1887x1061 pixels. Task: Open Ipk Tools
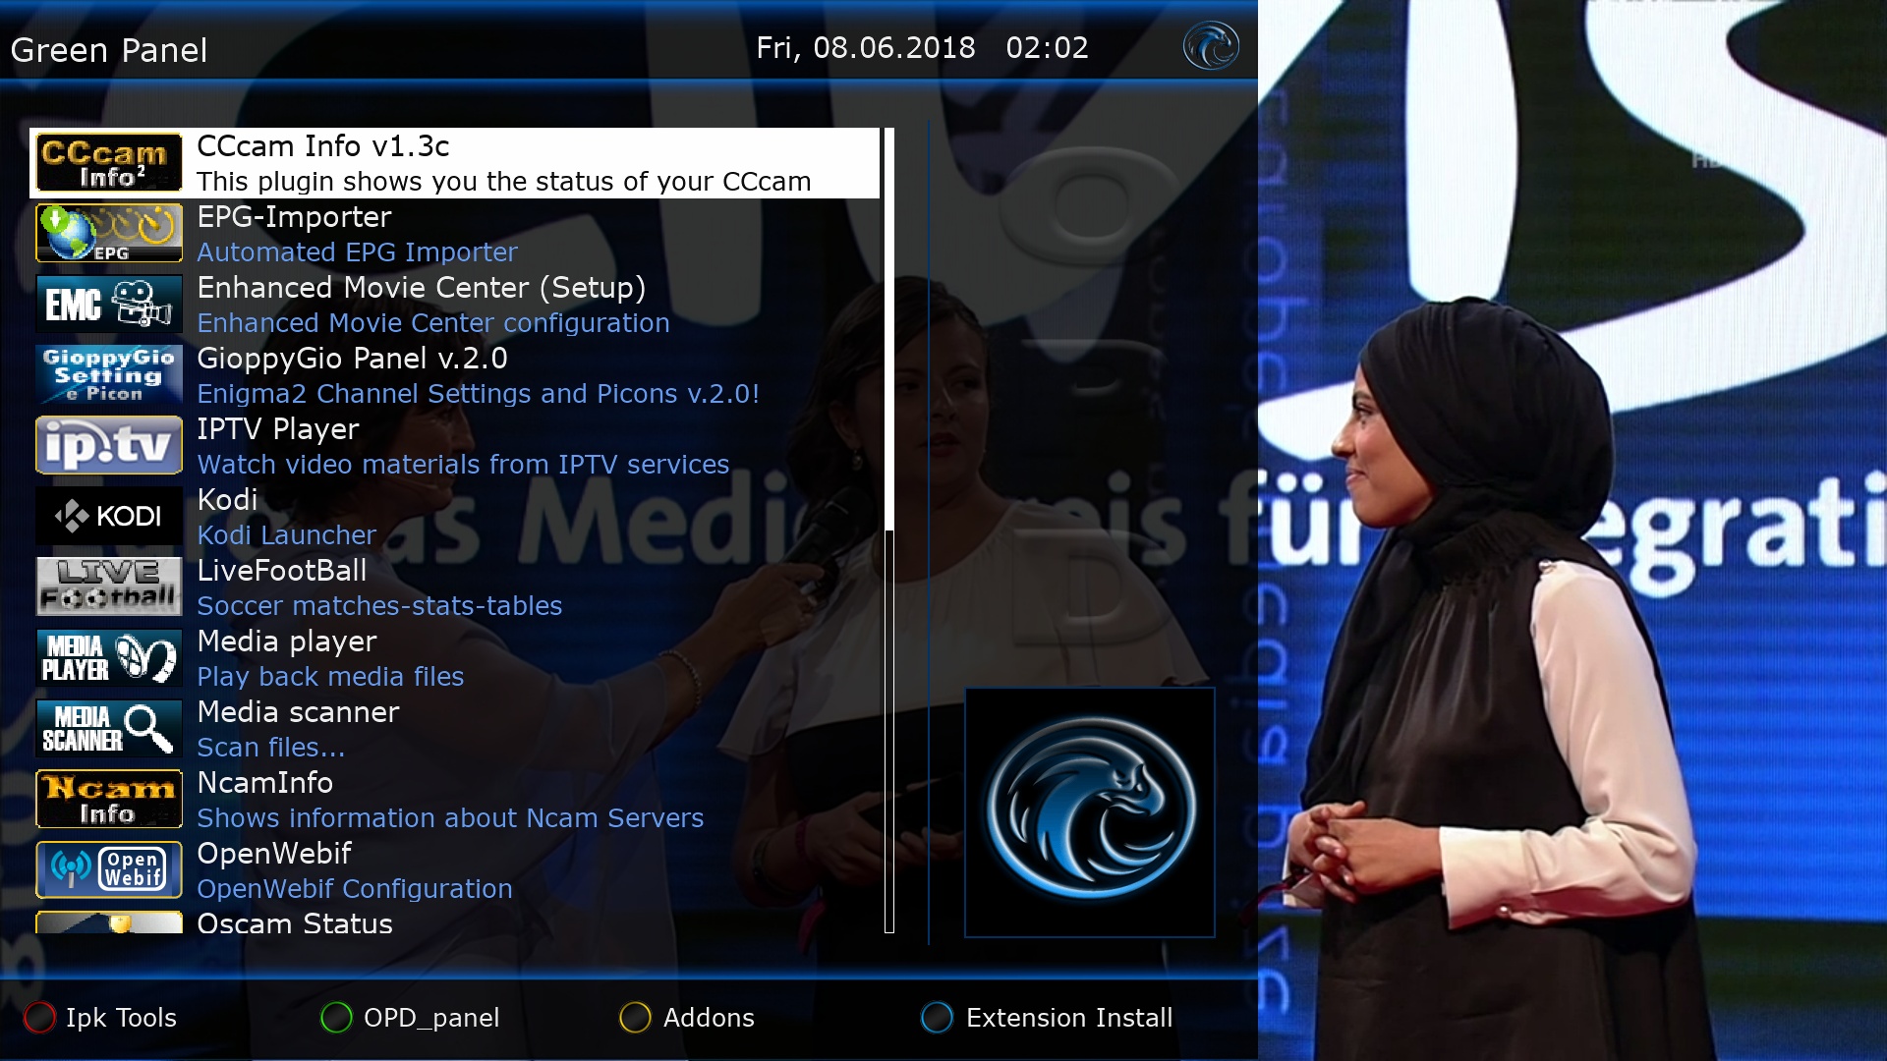pyautogui.click(x=121, y=1018)
